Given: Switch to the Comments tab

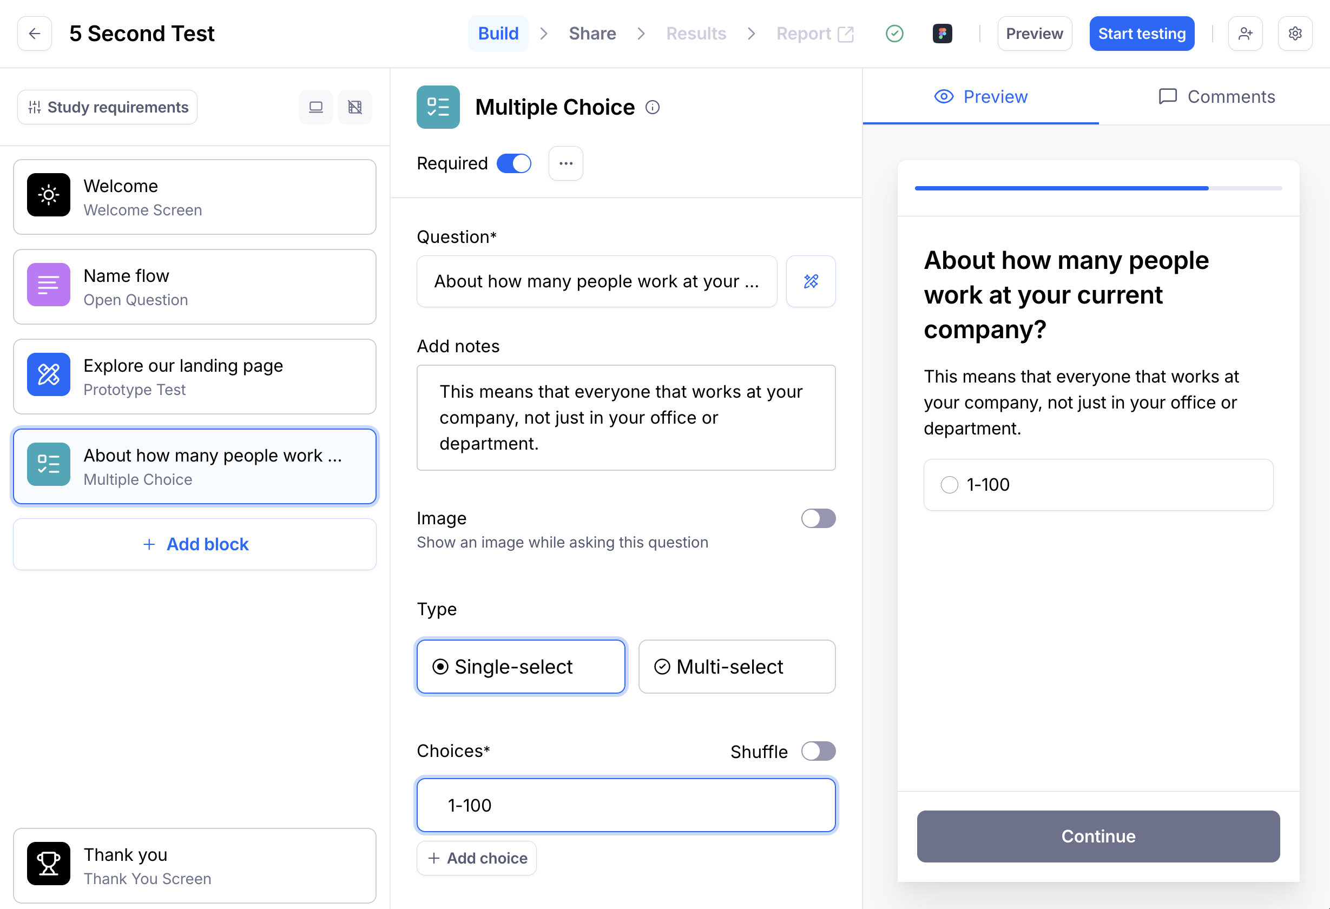Looking at the screenshot, I should pyautogui.click(x=1216, y=97).
